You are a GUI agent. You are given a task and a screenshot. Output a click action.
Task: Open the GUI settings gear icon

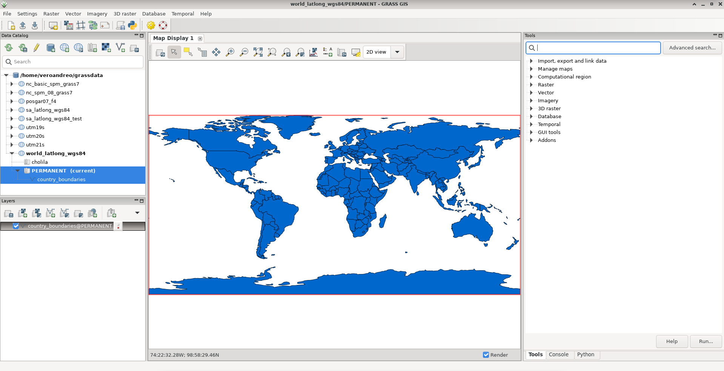[151, 25]
